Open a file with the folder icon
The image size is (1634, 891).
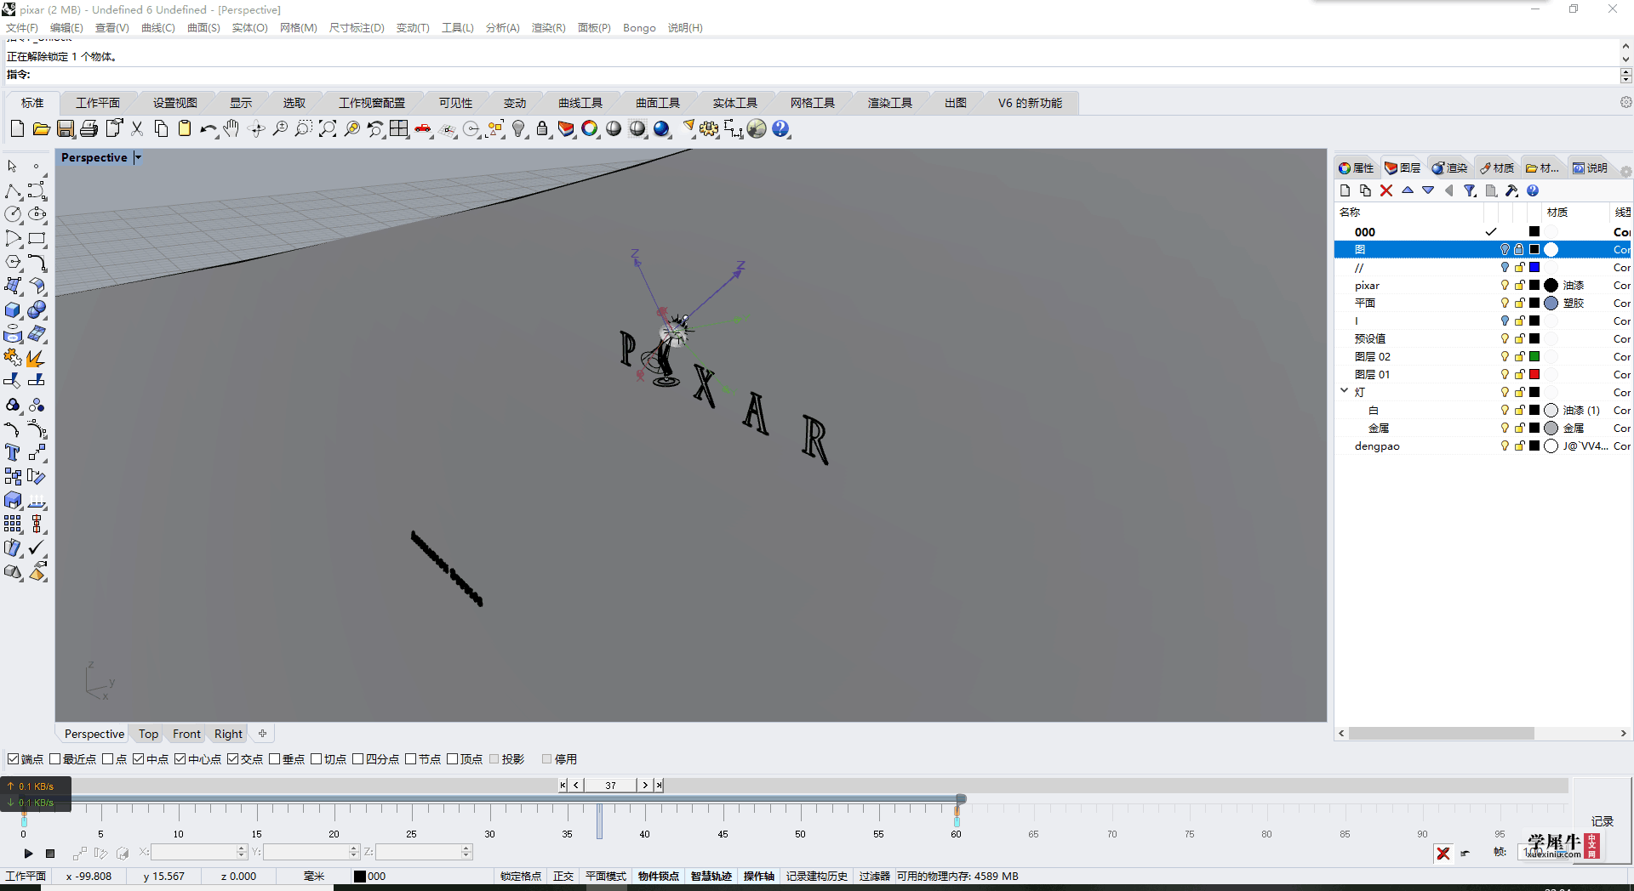tap(41, 128)
